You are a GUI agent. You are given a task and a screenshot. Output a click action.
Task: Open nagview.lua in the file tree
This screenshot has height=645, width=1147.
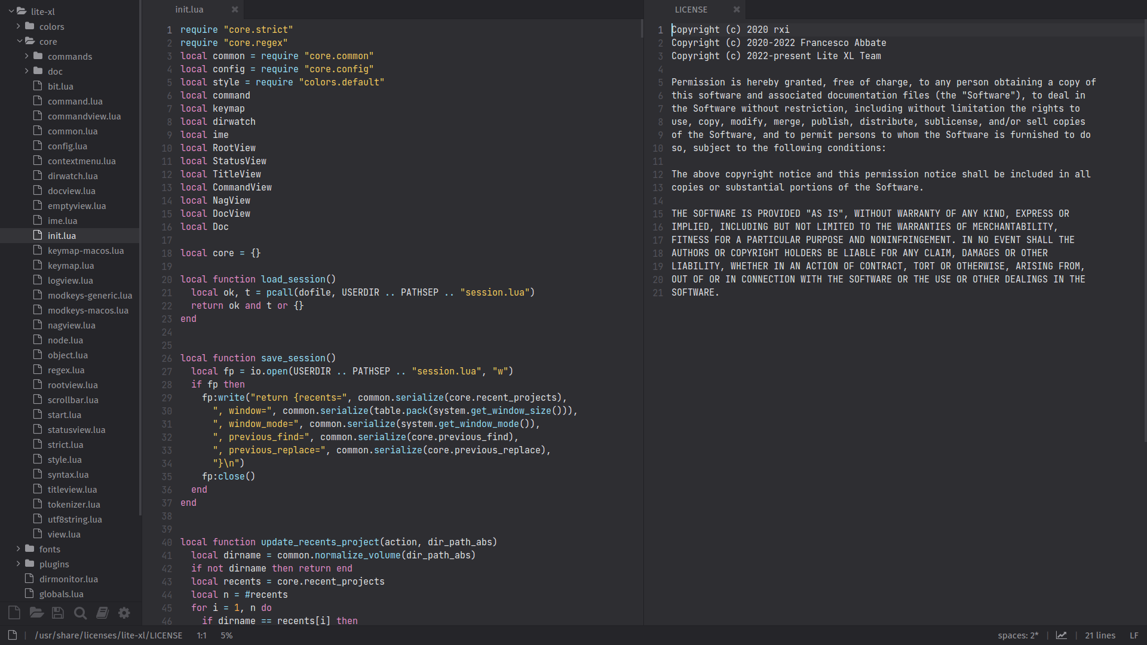click(x=70, y=325)
